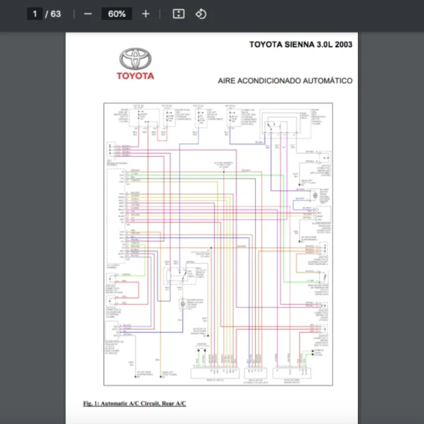424x424 pixels.
Task: Open the Fig. 1 Automatic A/C Circuit link
Action: point(134,404)
